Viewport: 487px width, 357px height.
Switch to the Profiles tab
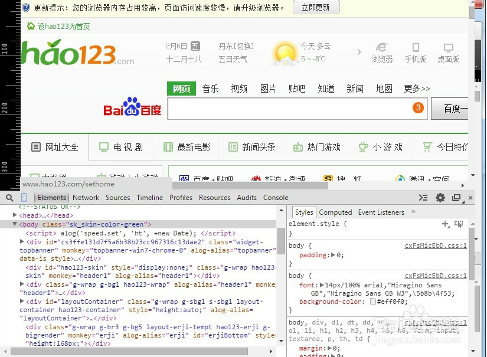(181, 198)
